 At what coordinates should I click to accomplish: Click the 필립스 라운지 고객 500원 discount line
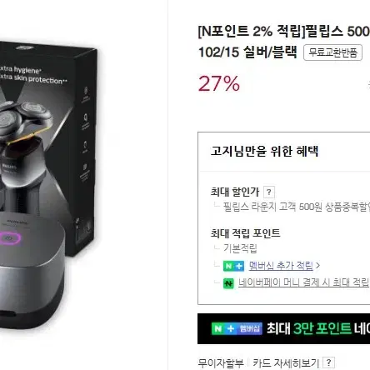[x=297, y=207]
